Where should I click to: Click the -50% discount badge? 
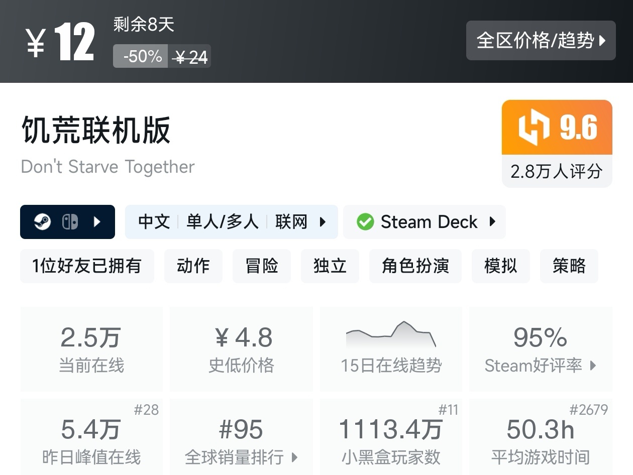click(141, 56)
